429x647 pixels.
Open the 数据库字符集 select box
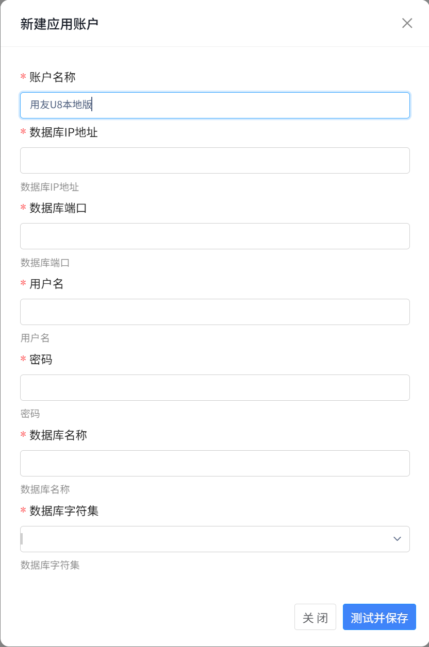click(215, 539)
